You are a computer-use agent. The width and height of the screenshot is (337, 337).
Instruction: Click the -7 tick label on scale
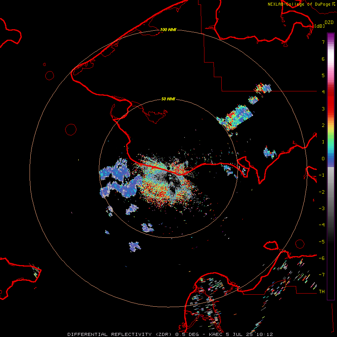point(322,275)
